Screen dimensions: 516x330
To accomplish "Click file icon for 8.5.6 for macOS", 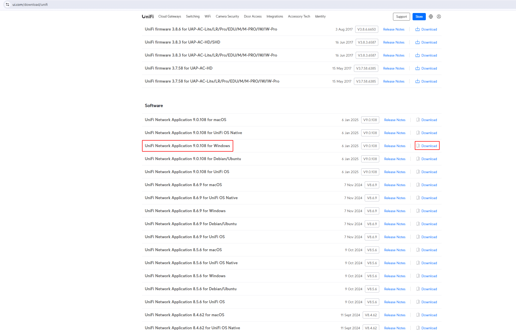I will (x=418, y=250).
